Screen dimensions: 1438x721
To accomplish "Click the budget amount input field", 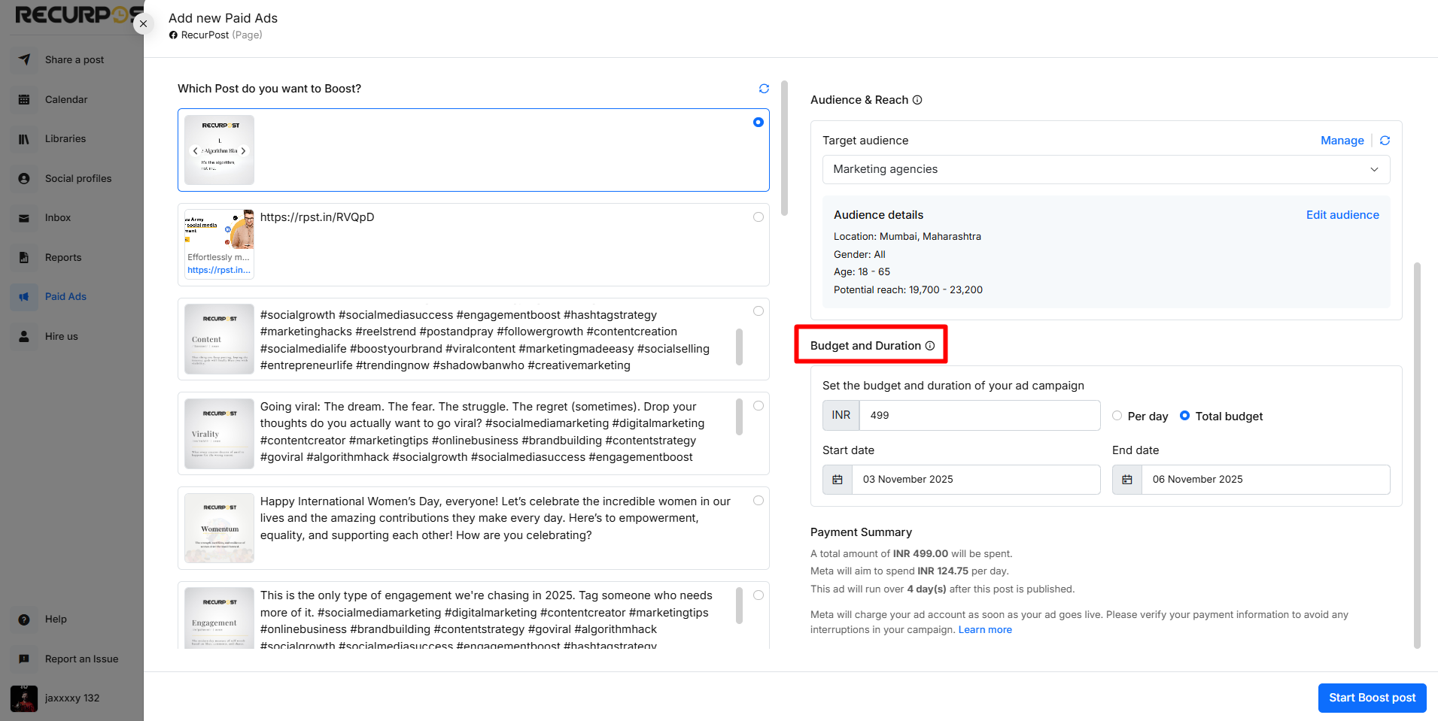I will tap(979, 415).
